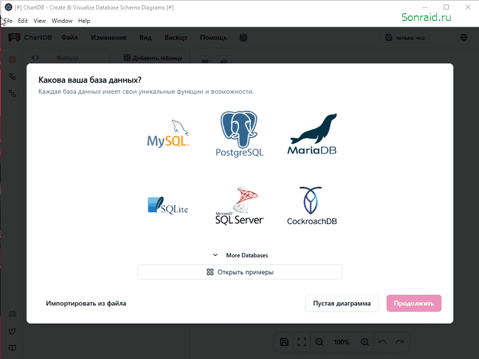The image size is (479, 359).
Task: Click the code brackets toggle icon
Action: point(35,57)
